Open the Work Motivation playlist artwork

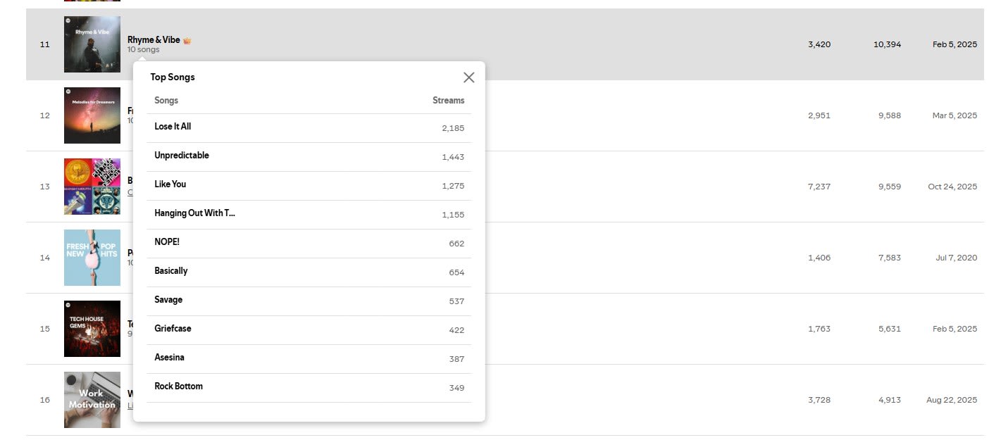click(92, 400)
